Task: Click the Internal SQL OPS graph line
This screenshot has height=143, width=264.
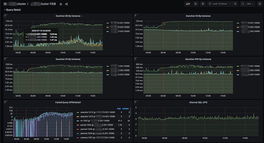Action: (198, 118)
